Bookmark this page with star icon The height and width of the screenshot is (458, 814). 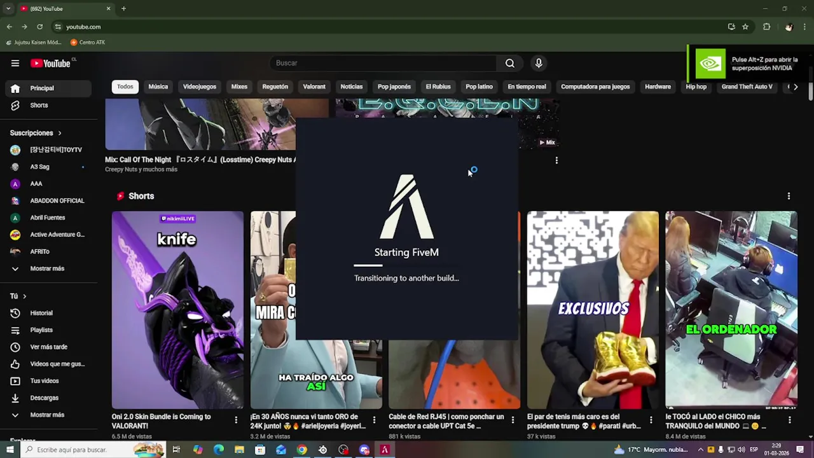pos(745,27)
